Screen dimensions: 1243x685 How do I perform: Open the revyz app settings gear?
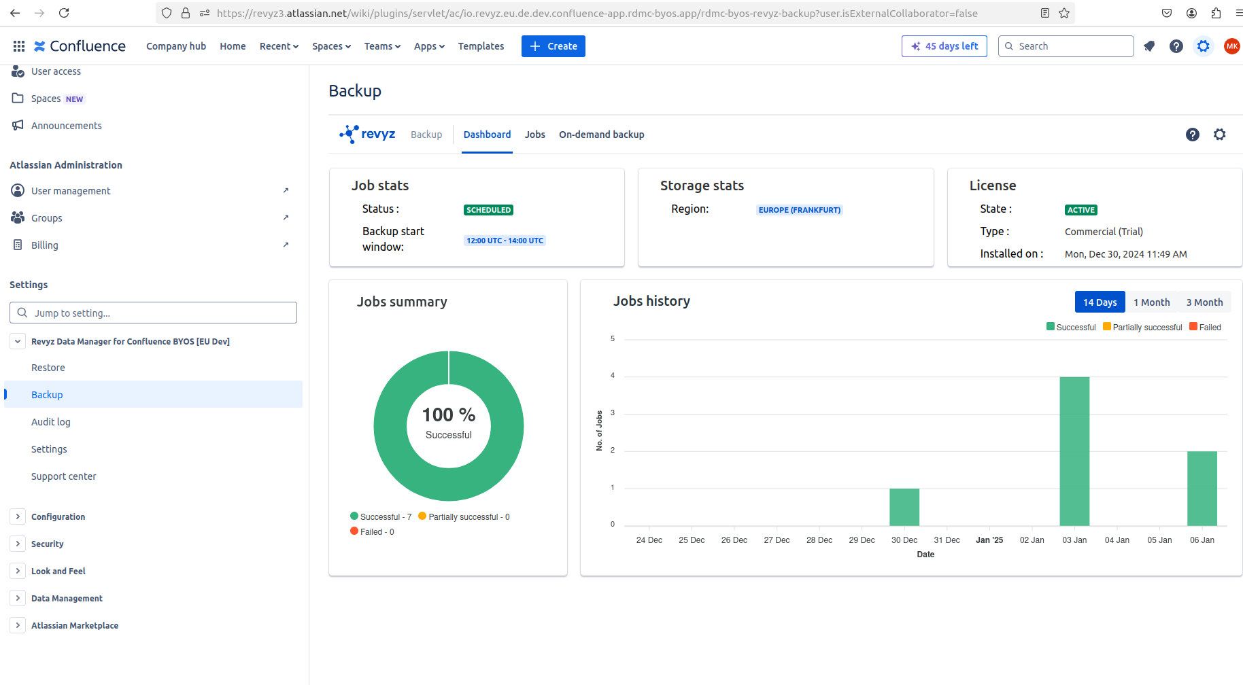(1220, 135)
